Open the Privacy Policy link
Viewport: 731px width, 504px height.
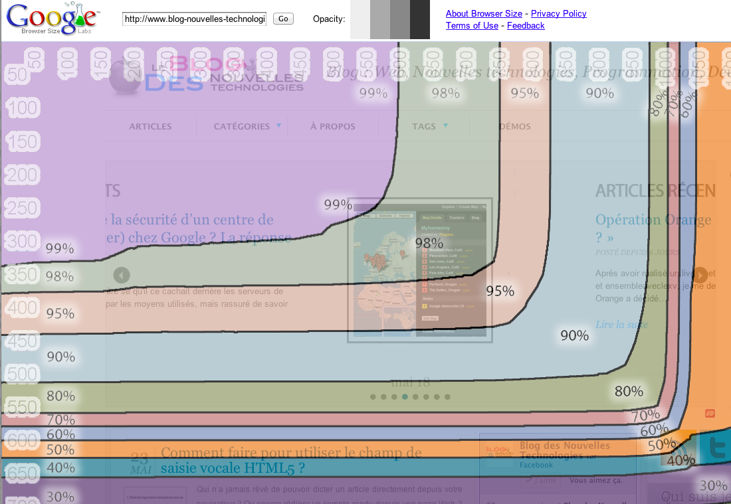point(558,13)
